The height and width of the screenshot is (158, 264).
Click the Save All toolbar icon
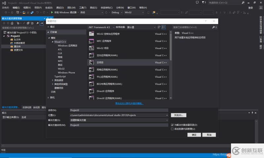(x=32, y=13)
